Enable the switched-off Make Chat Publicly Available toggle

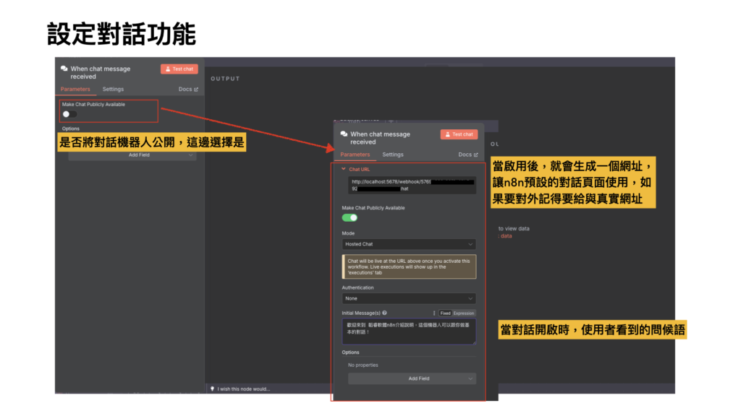coord(69,114)
